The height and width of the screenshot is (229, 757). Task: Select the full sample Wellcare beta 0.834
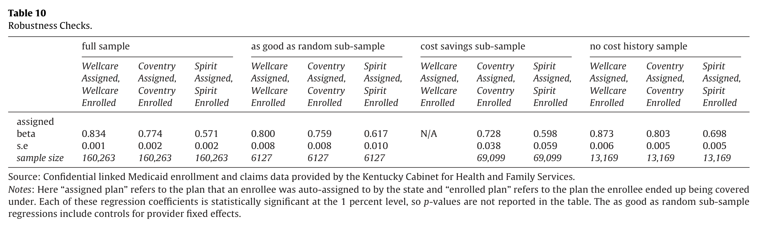94,134
